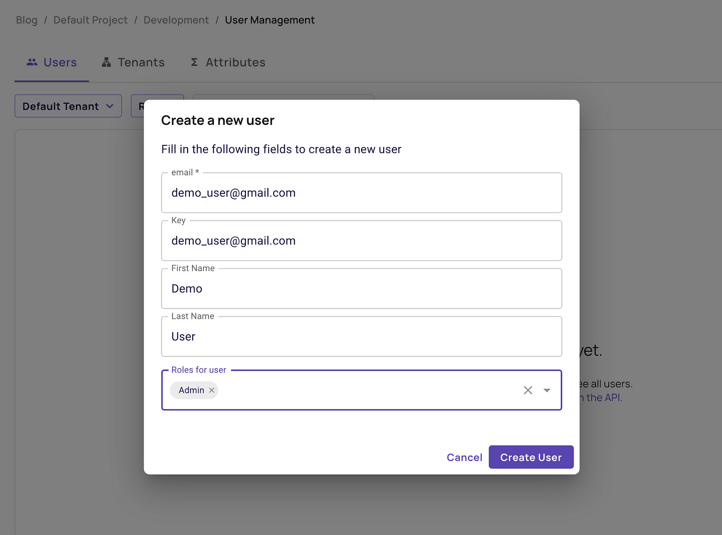Clear all selected roles with the X icon
The height and width of the screenshot is (535, 722).
[528, 390]
